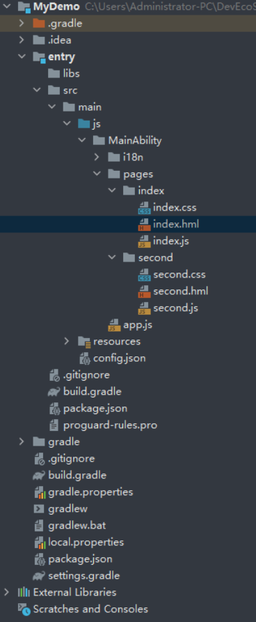Click the entry module folder icon
Screen dimensions: 256x622
(39, 57)
